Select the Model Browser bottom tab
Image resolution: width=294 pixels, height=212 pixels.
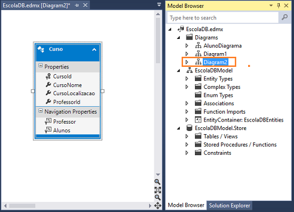186,205
